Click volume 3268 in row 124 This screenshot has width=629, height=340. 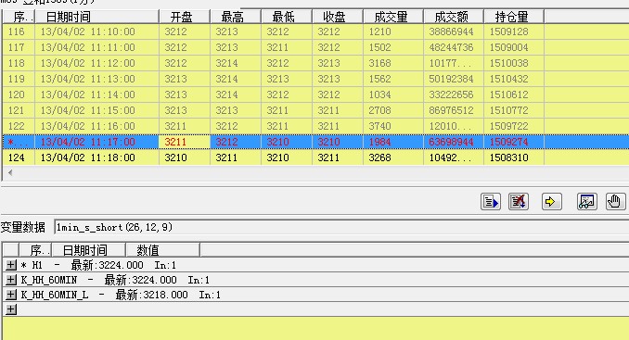coord(379,157)
